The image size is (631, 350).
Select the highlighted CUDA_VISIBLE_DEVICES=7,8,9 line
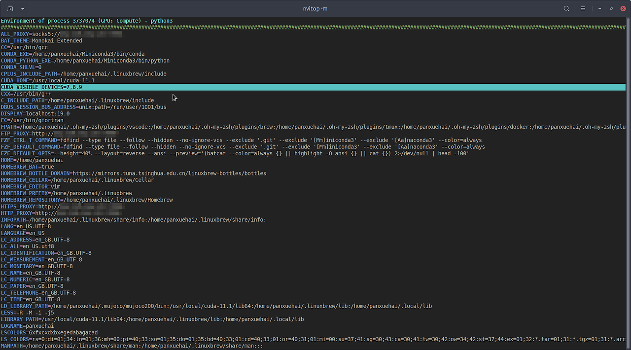click(313, 87)
